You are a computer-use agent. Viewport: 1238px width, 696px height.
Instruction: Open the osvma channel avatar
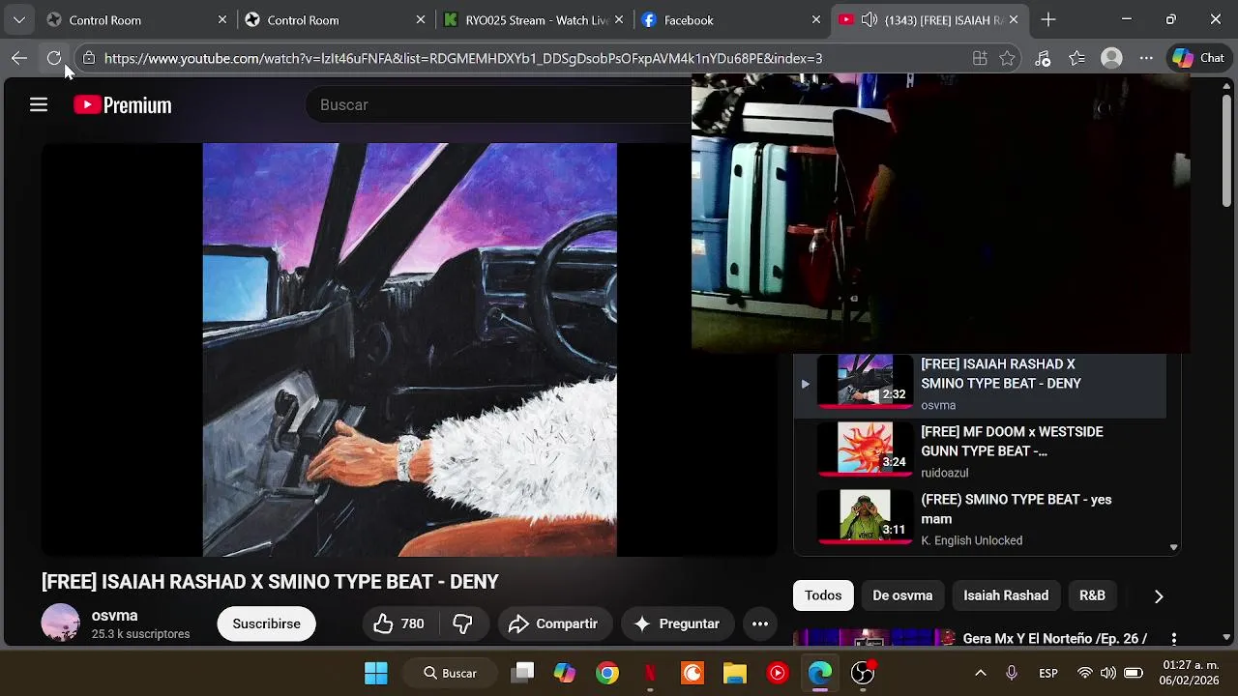(60, 623)
